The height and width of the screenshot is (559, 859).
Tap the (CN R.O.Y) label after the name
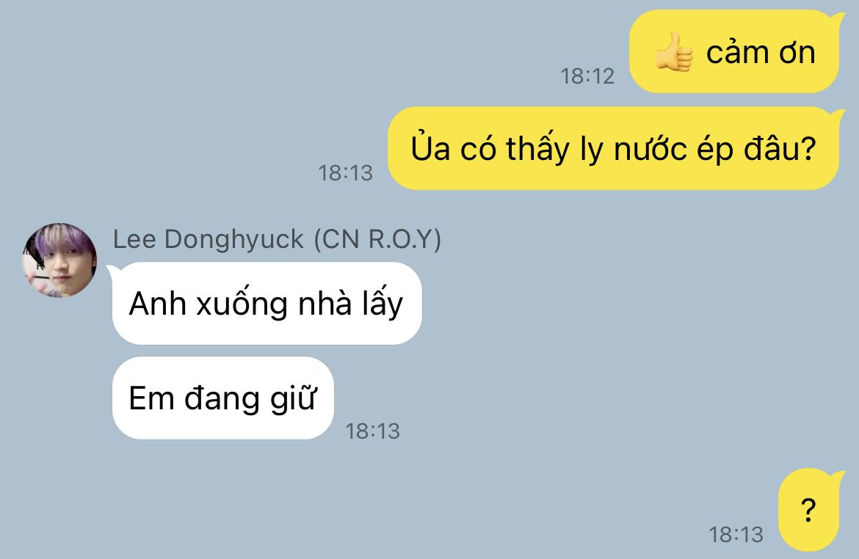coord(377,239)
